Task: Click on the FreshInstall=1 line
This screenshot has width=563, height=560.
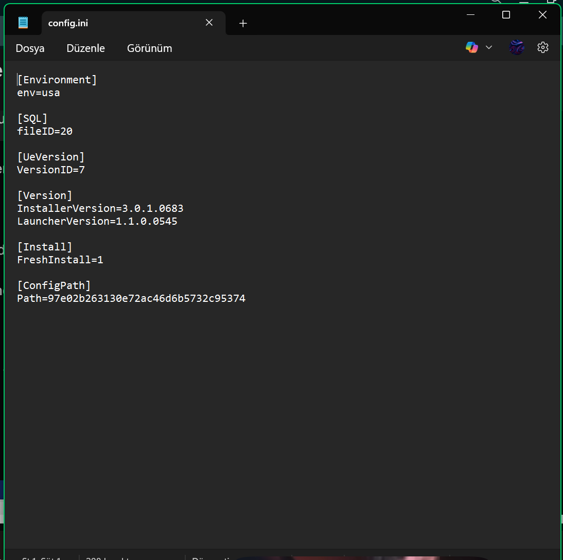Action: click(60, 260)
